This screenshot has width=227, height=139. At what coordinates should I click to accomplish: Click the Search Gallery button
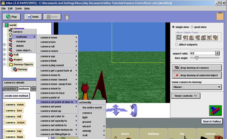(212, 121)
